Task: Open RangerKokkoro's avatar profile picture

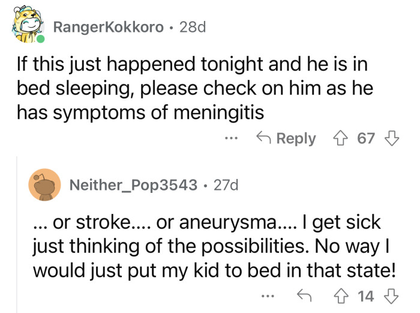Action: pyautogui.click(x=27, y=26)
